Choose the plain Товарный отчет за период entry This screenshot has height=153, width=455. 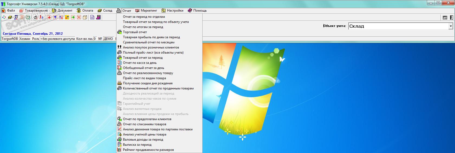click(159, 58)
